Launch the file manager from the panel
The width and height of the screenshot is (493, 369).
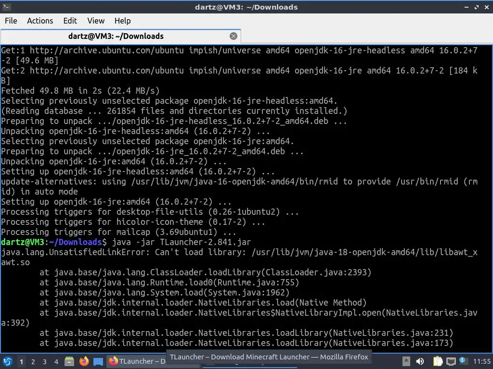point(69,361)
